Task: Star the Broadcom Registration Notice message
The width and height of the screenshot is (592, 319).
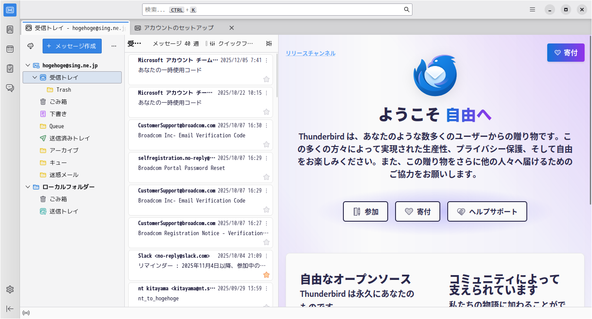Action: 266,242
